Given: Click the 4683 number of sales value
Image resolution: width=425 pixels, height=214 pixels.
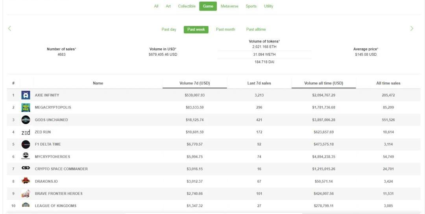Looking at the screenshot, I should (61, 54).
